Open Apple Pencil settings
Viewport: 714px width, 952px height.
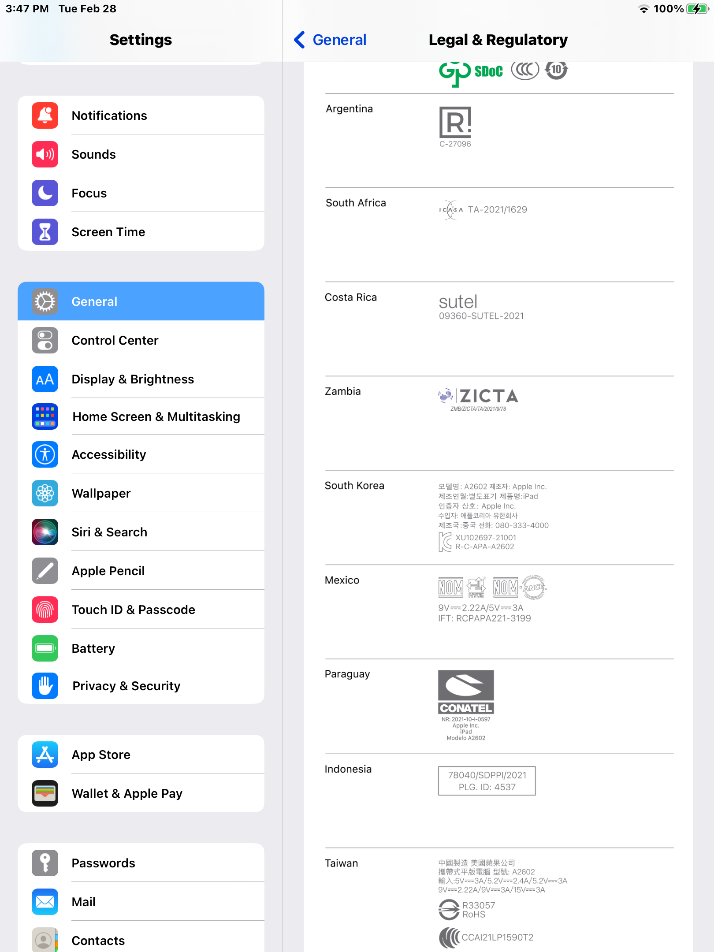point(141,571)
